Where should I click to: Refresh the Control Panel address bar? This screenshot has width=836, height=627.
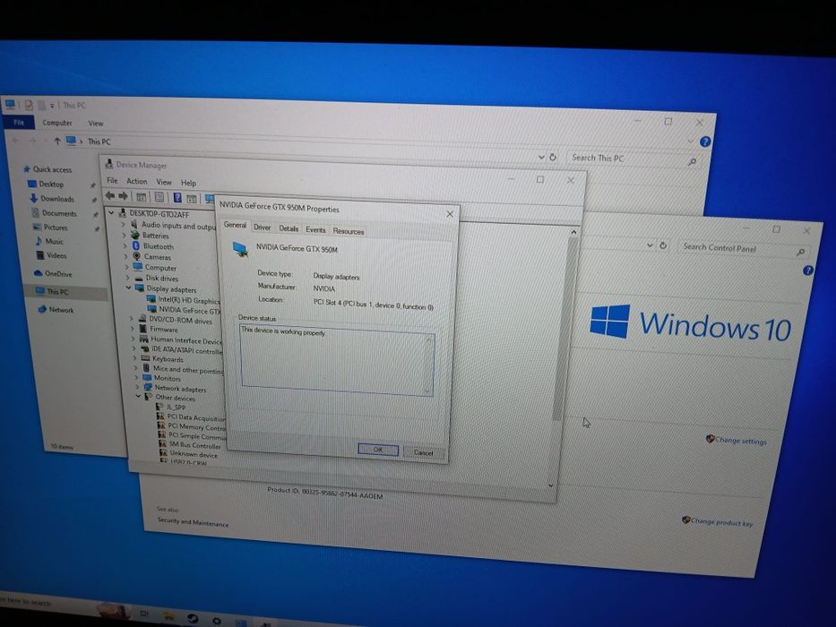[663, 245]
